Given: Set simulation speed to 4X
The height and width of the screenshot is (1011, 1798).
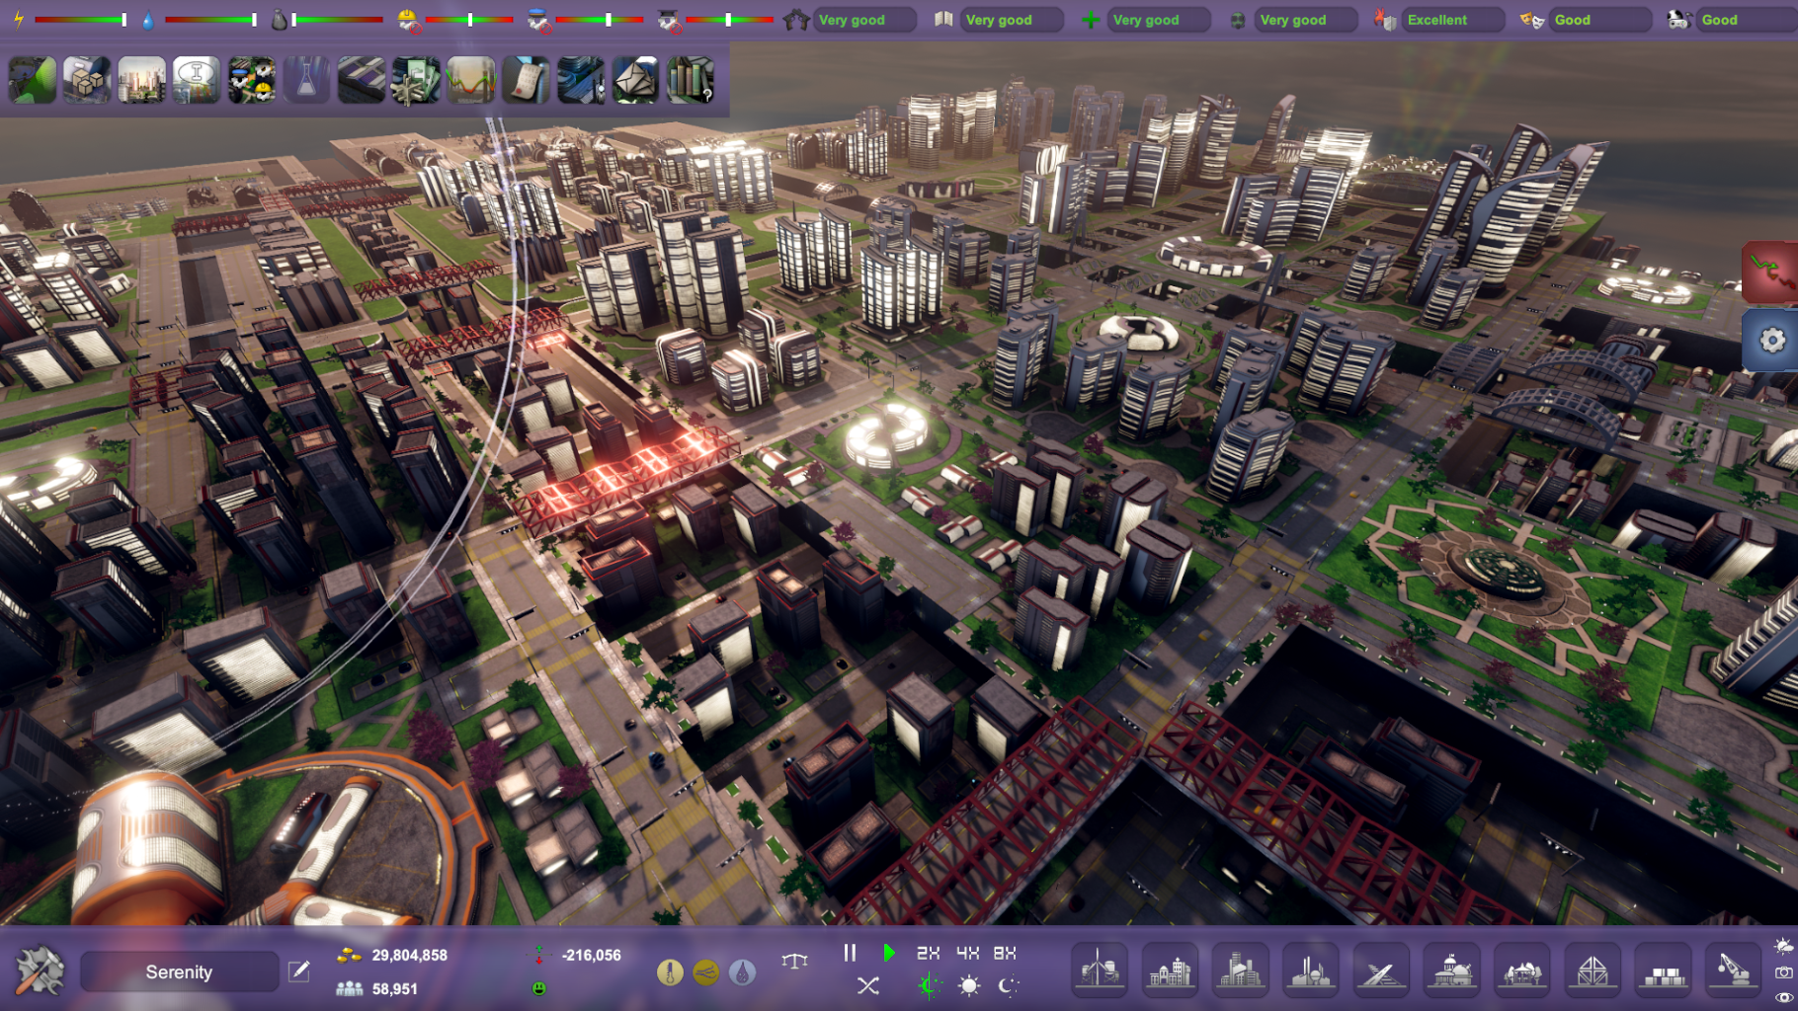Looking at the screenshot, I should pyautogui.click(x=967, y=953).
